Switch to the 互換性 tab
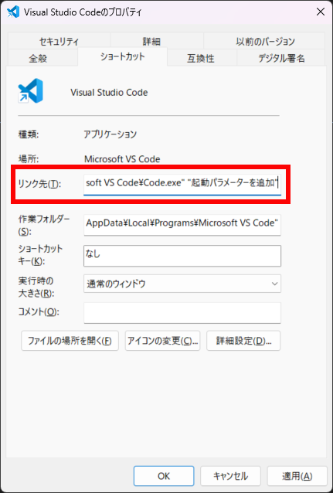The width and height of the screenshot is (333, 493). pyautogui.click(x=202, y=58)
